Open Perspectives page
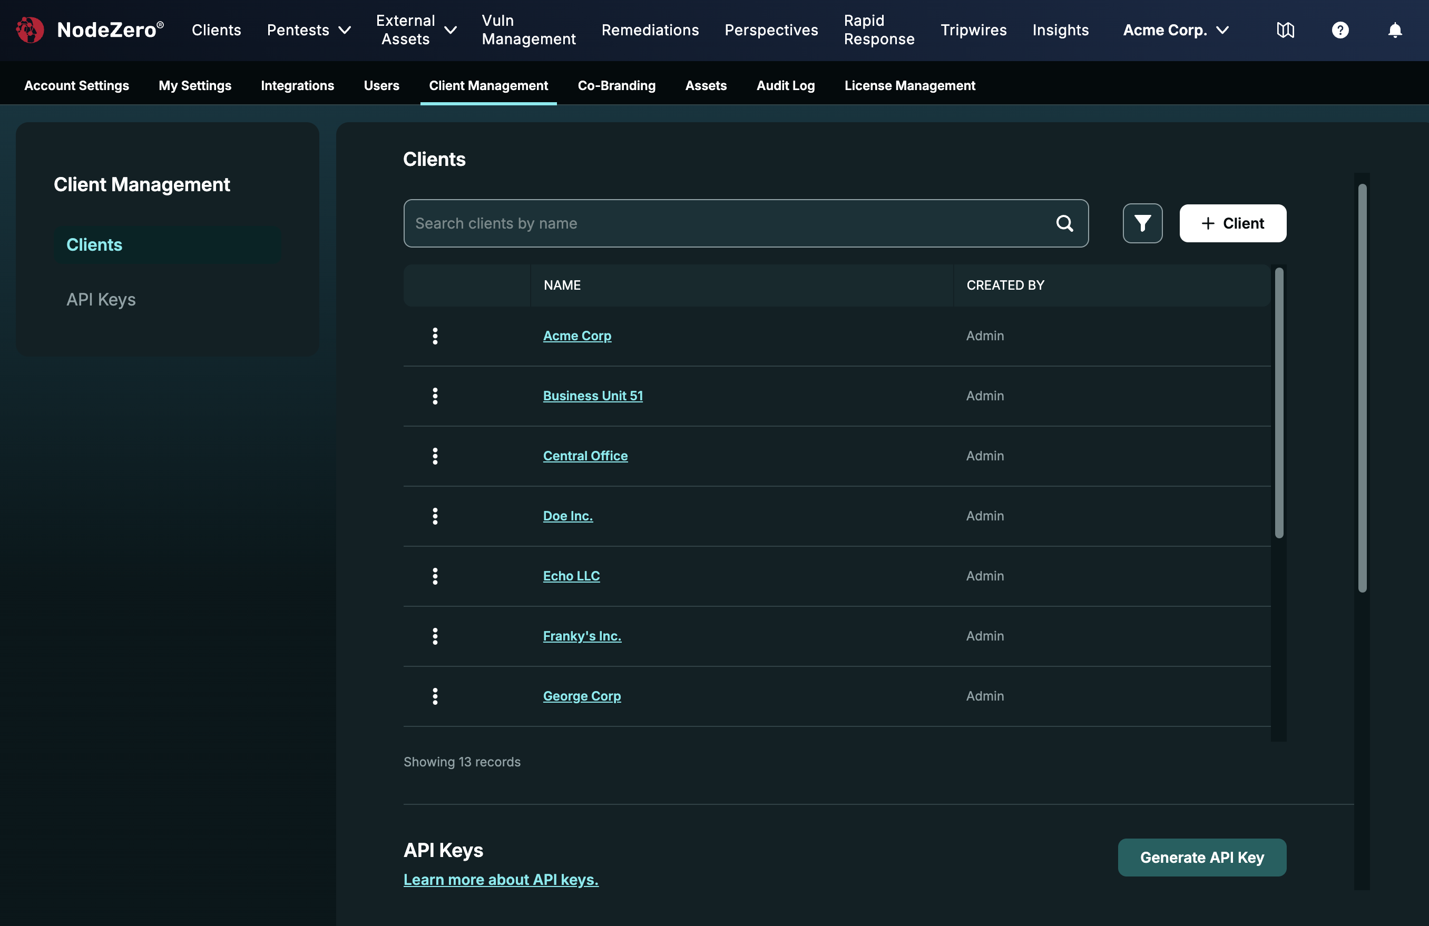 771,30
